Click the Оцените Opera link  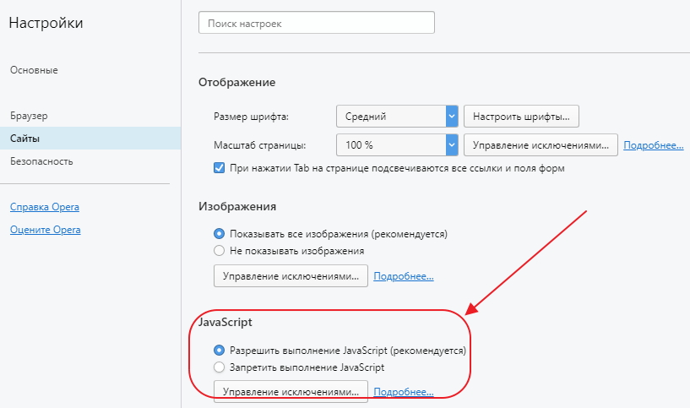click(45, 230)
